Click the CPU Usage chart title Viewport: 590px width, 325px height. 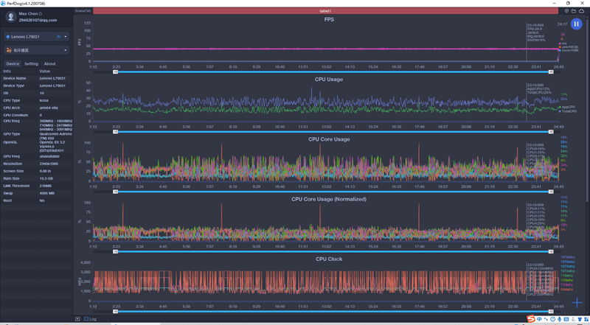pos(329,80)
